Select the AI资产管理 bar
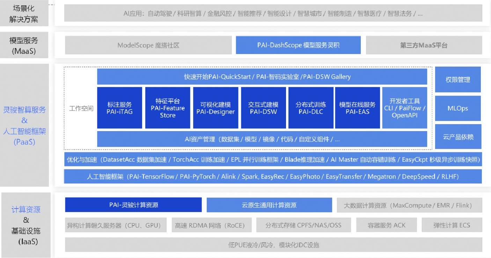The width and height of the screenshot is (491, 258). [x=262, y=139]
